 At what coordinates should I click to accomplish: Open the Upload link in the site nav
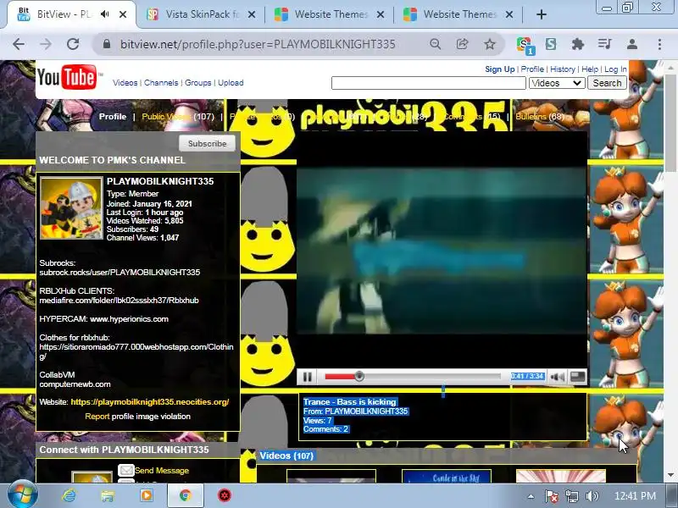pos(231,82)
